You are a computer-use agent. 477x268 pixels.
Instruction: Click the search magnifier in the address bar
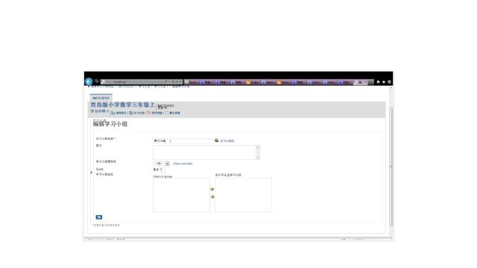pyautogui.click(x=165, y=82)
